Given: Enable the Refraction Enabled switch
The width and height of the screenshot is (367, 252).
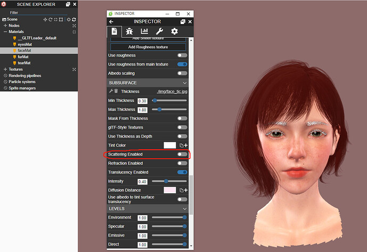Looking at the screenshot, I should coord(182,163).
